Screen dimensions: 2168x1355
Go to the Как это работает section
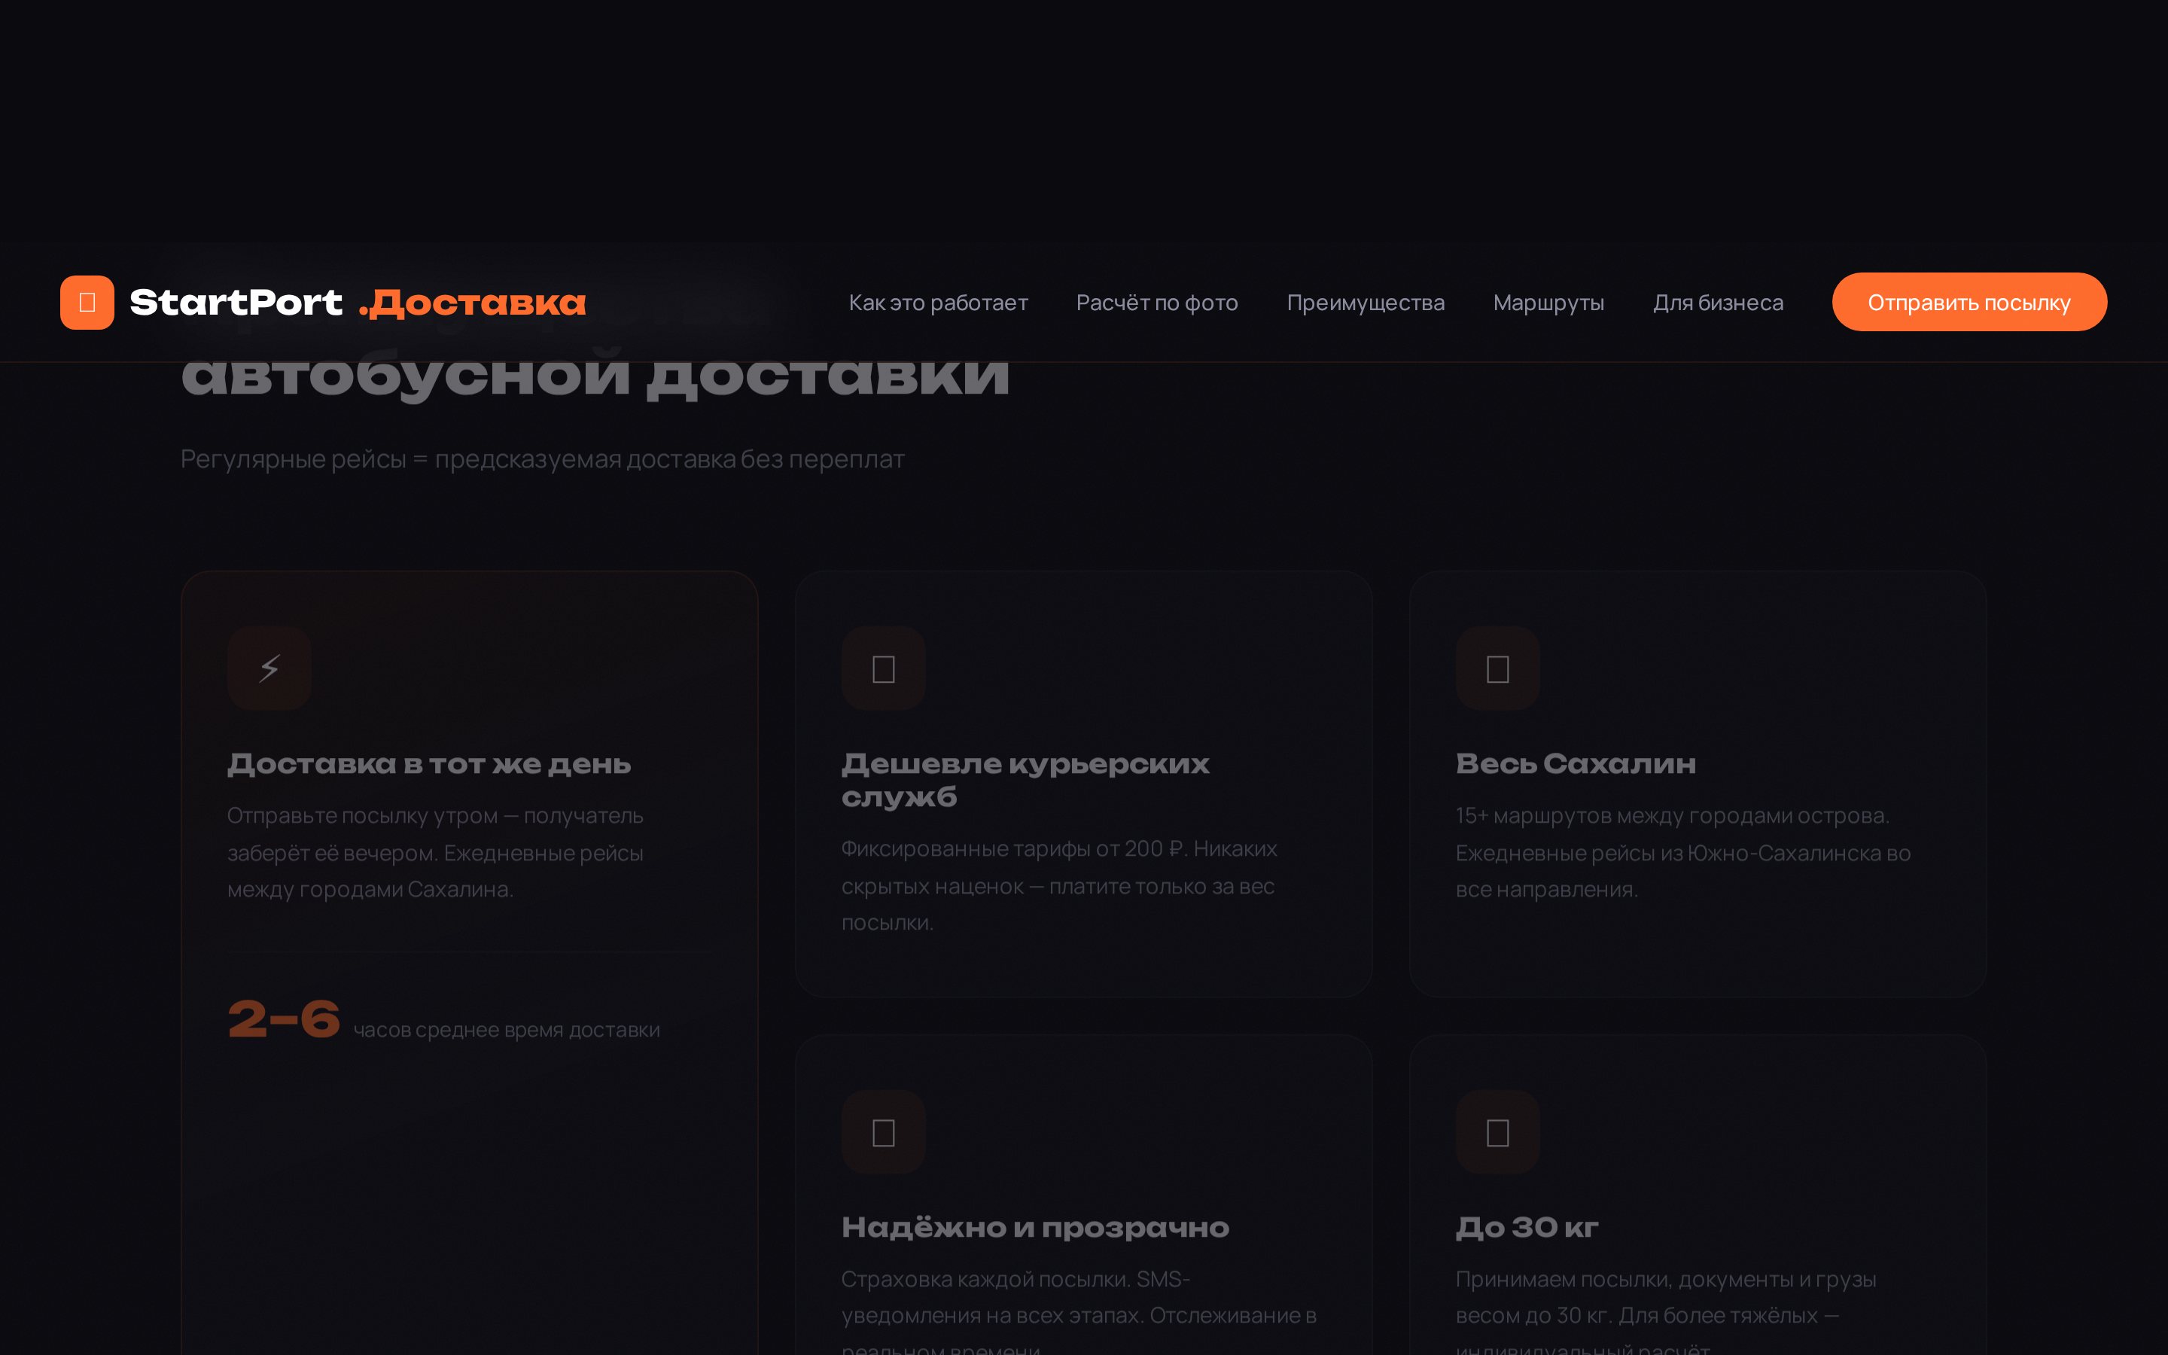point(938,303)
